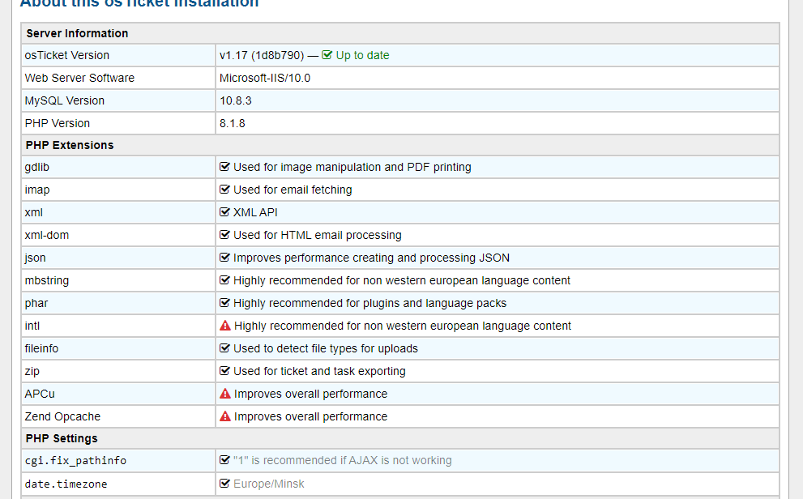The width and height of the screenshot is (803, 499).
Task: Select the PHP value 8.1.8
Action: pyautogui.click(x=233, y=123)
